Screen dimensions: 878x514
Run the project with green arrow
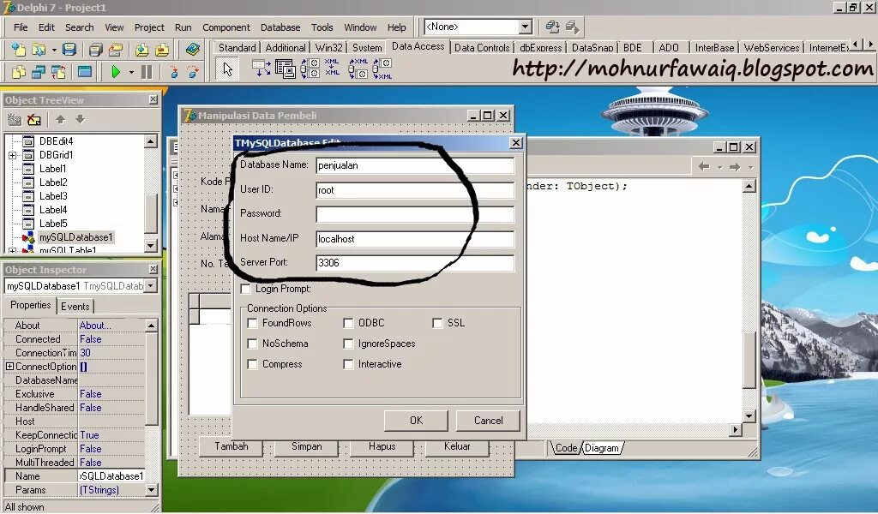[116, 72]
